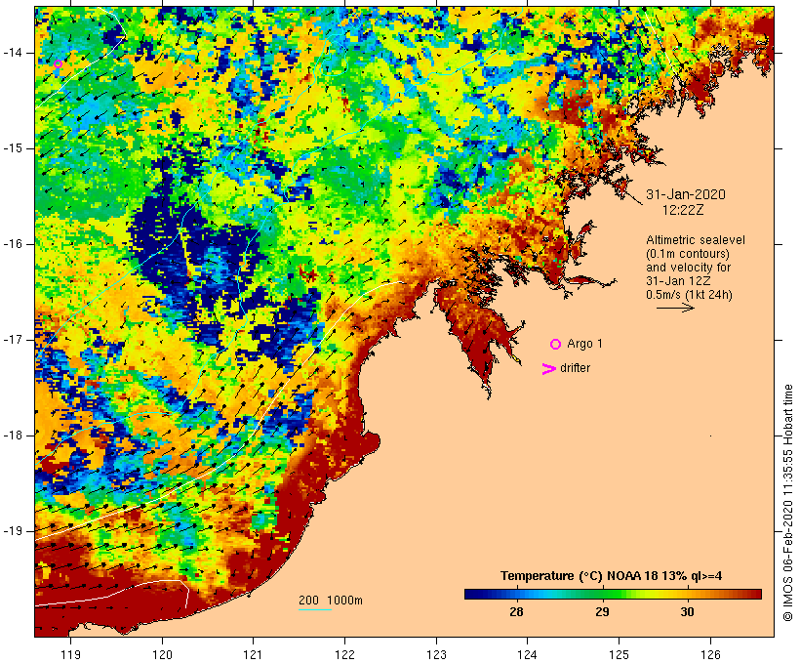This screenshot has width=800, height=664.
Task: Click the -15 latitude axis label
Action: 13,148
